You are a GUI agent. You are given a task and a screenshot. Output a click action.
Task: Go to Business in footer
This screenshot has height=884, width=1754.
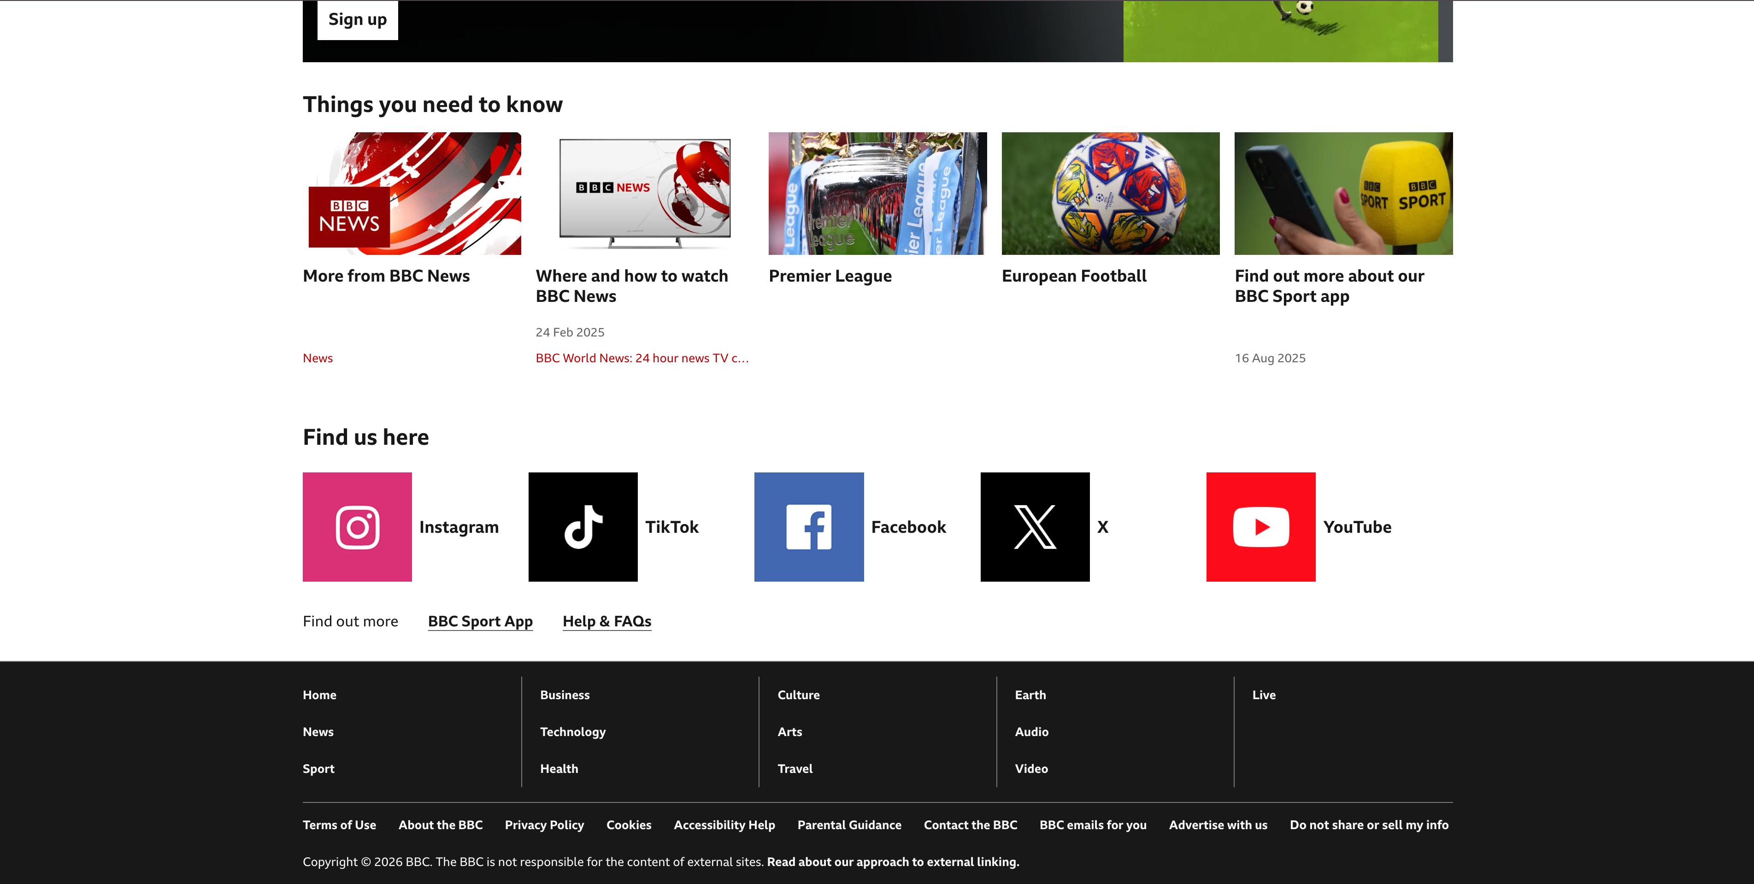tap(565, 695)
